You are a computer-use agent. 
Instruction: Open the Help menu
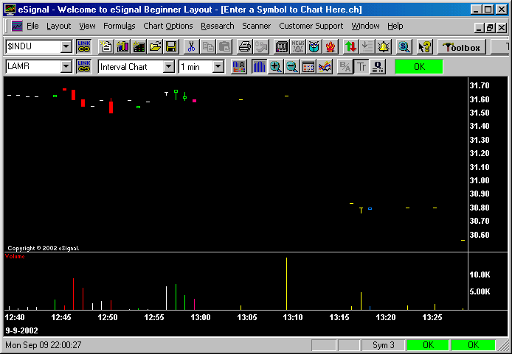[395, 26]
